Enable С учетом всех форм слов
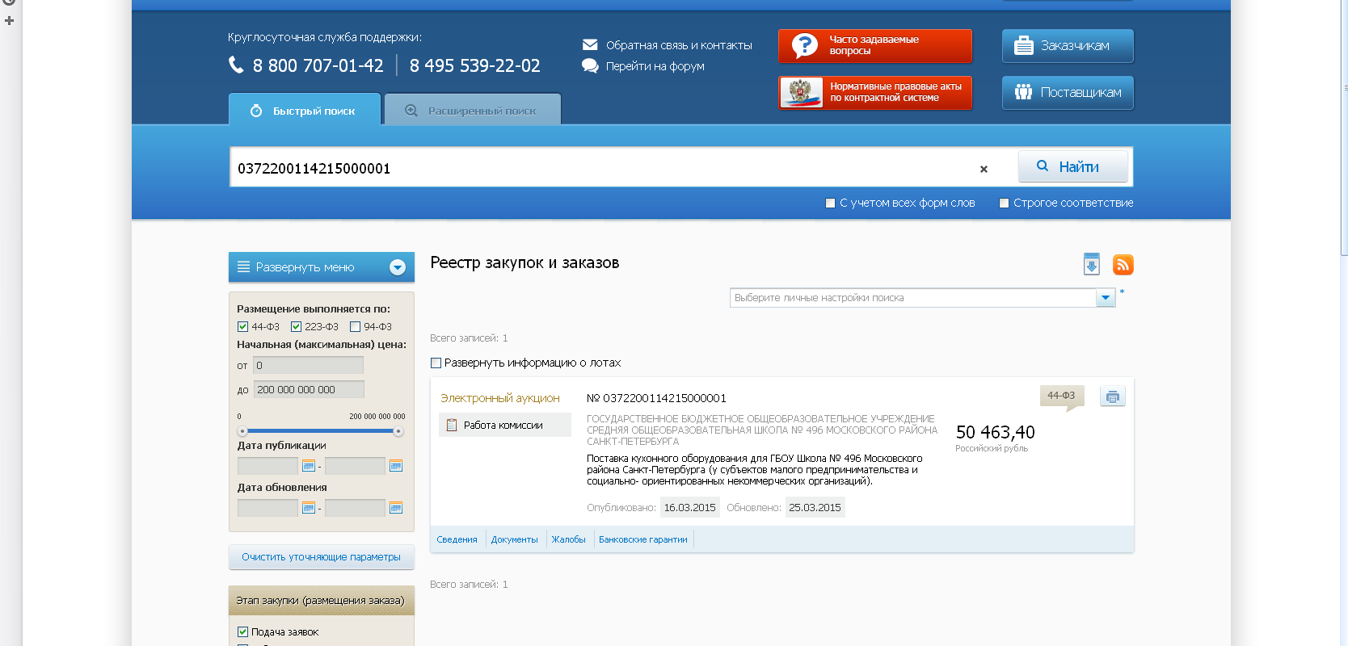Screen dimensions: 1348x646 (x=830, y=203)
